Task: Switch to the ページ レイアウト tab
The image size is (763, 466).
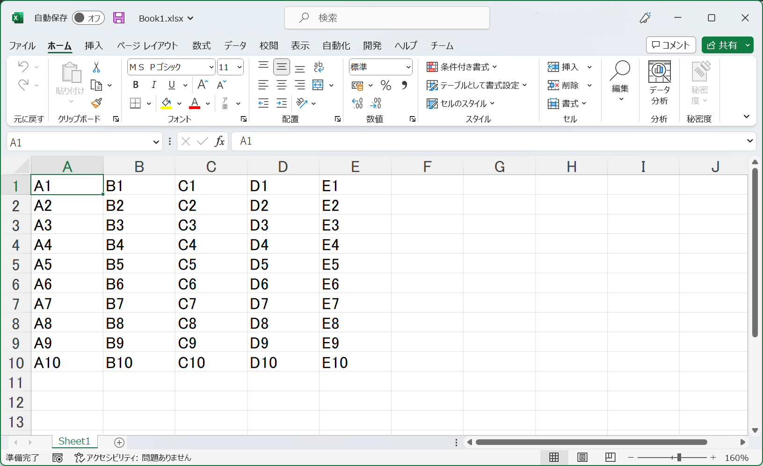Action: click(x=147, y=45)
